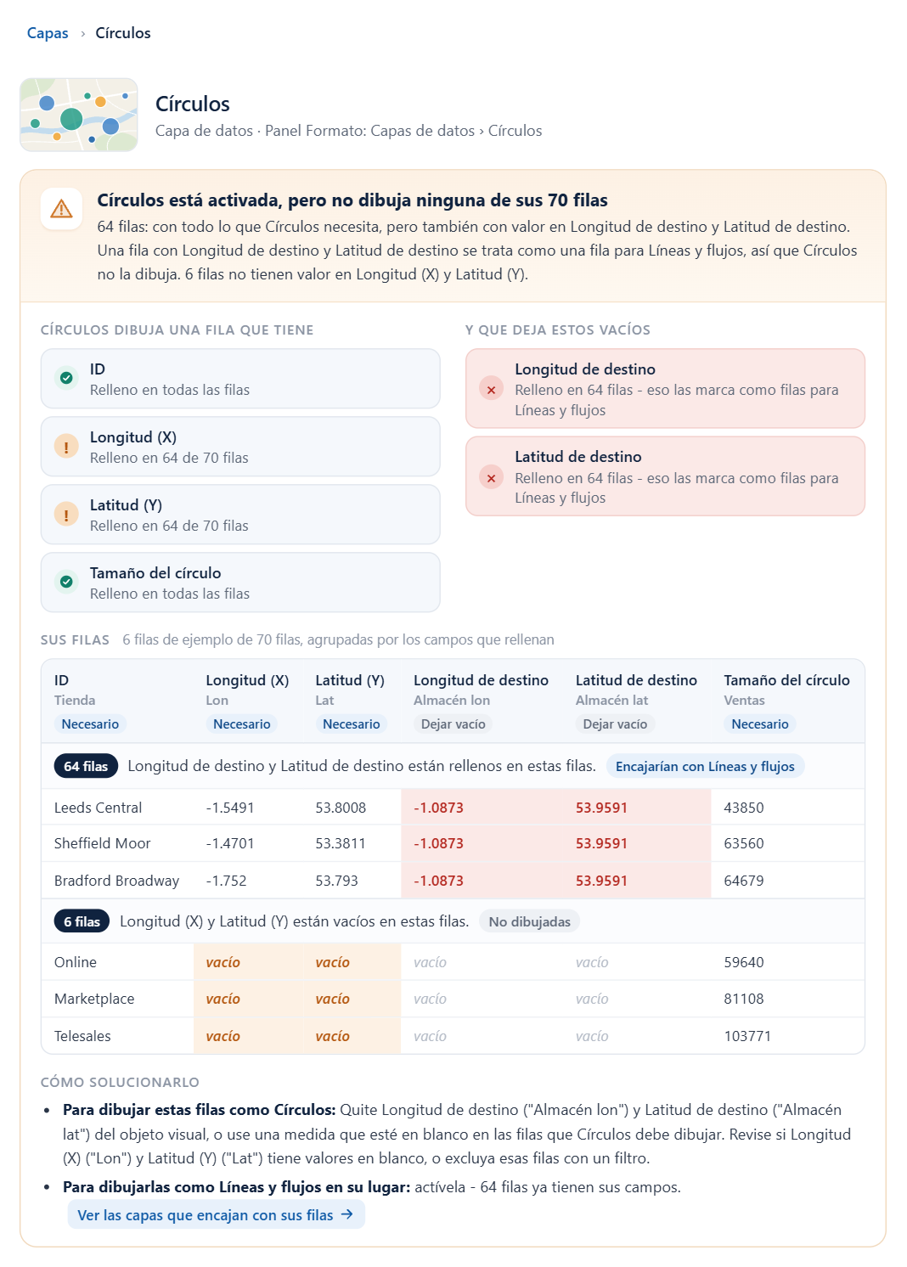Click the arrow icon after Ver las capas
907x1267 pixels.
(x=346, y=1214)
